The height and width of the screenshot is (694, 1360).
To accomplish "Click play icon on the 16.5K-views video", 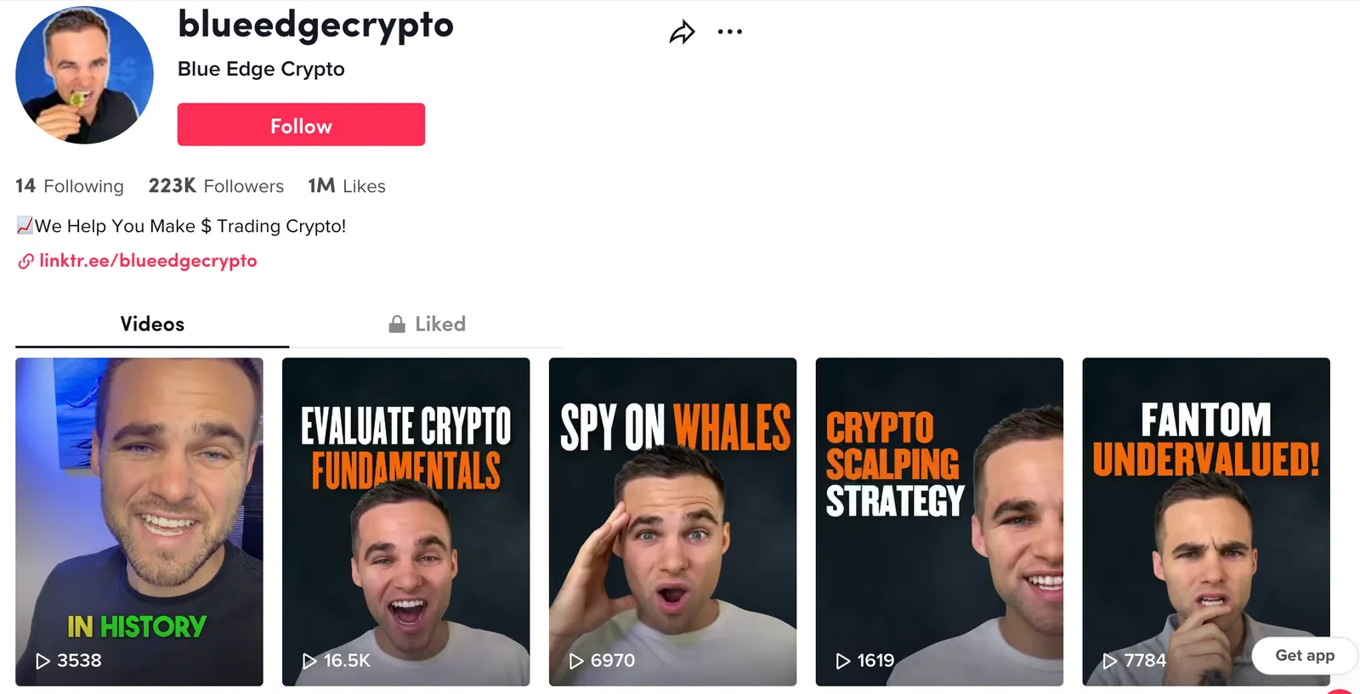I will click(x=309, y=661).
